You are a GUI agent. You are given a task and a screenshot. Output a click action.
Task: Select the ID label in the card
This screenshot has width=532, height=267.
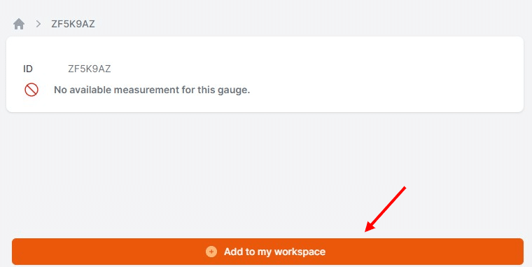tap(28, 69)
